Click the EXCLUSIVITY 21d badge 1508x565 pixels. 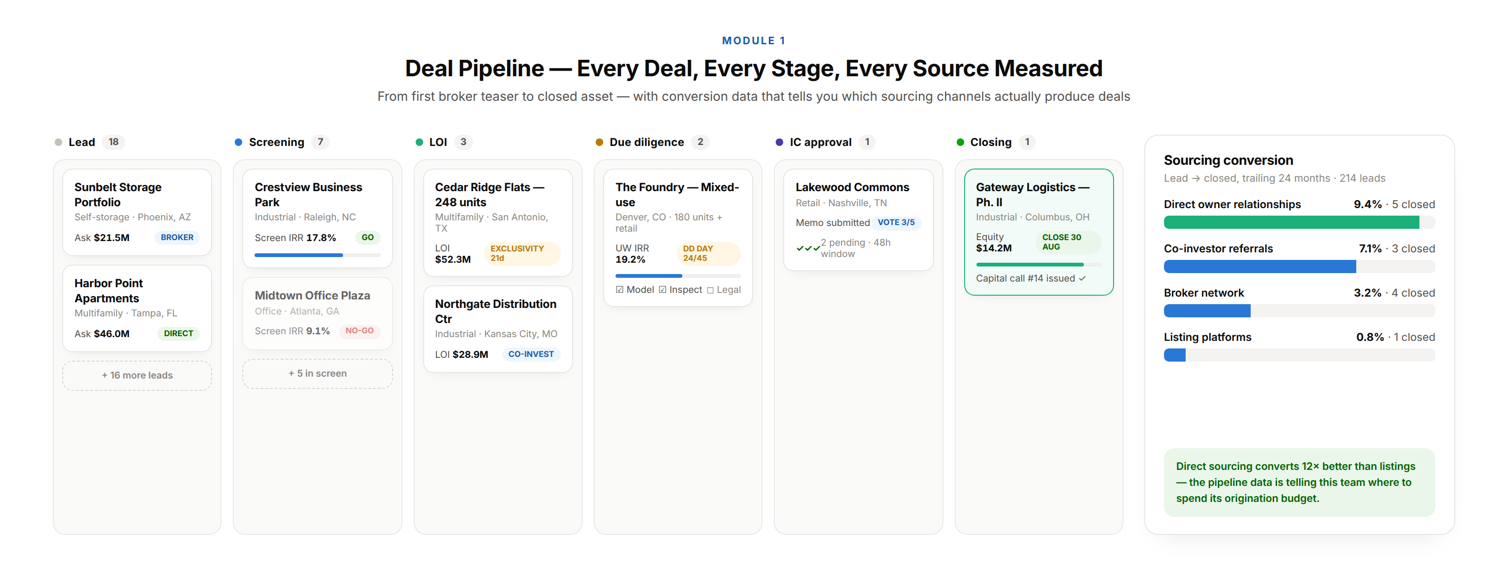click(x=522, y=253)
